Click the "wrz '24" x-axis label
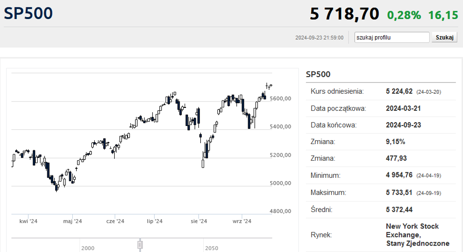This screenshot has height=252, width=463. (242, 221)
